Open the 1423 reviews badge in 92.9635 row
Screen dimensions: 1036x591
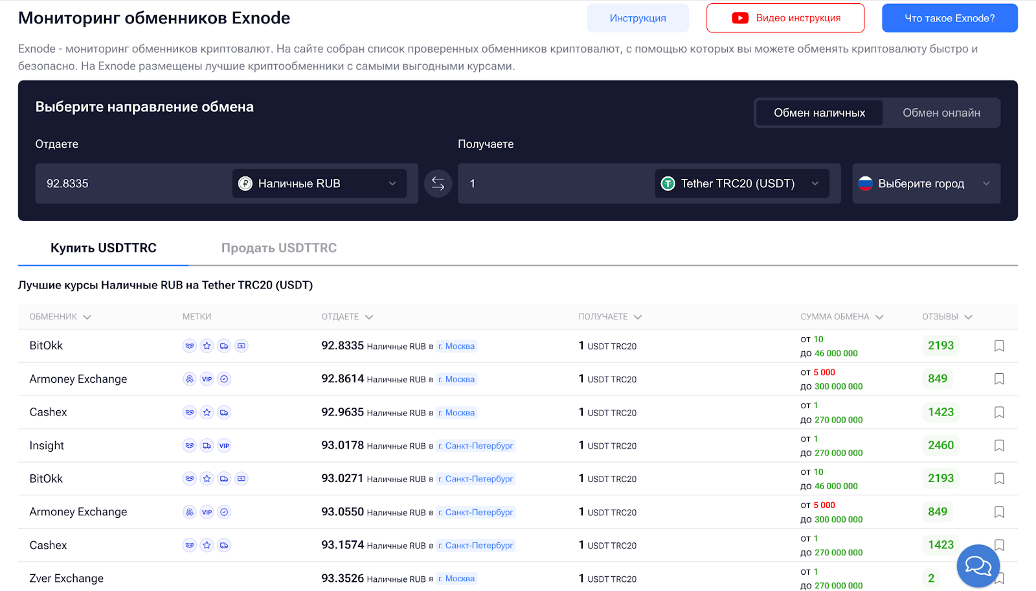[x=941, y=412]
